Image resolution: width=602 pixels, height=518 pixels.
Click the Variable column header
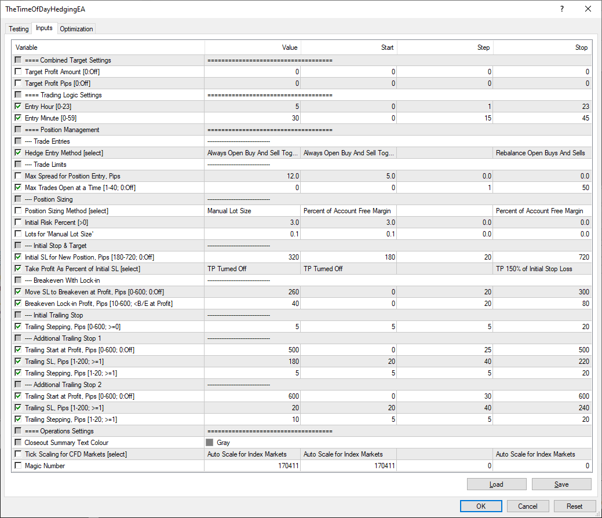point(108,48)
